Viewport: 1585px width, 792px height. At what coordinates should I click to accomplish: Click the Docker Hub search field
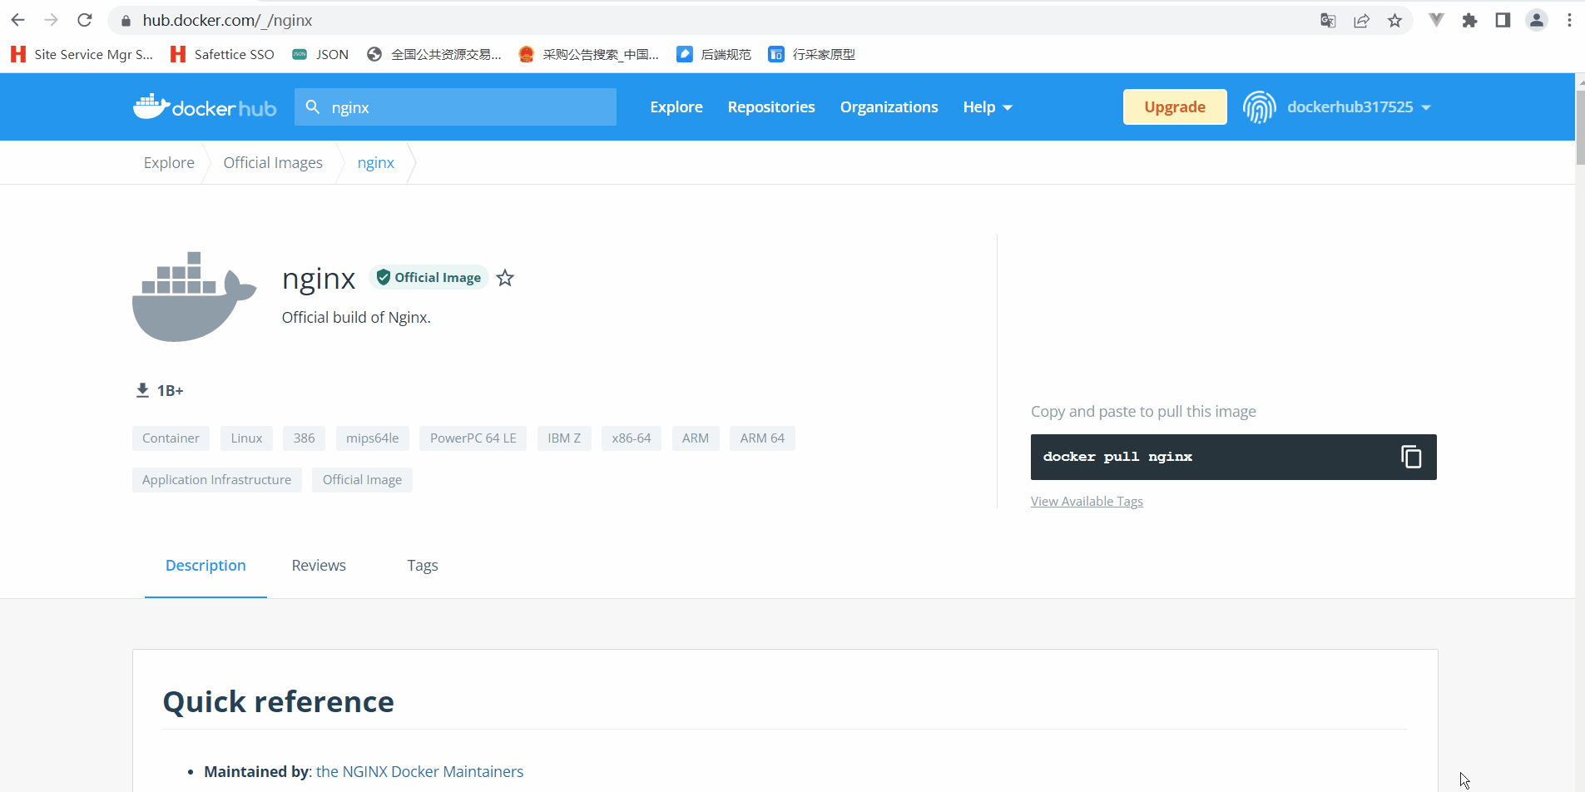(455, 107)
